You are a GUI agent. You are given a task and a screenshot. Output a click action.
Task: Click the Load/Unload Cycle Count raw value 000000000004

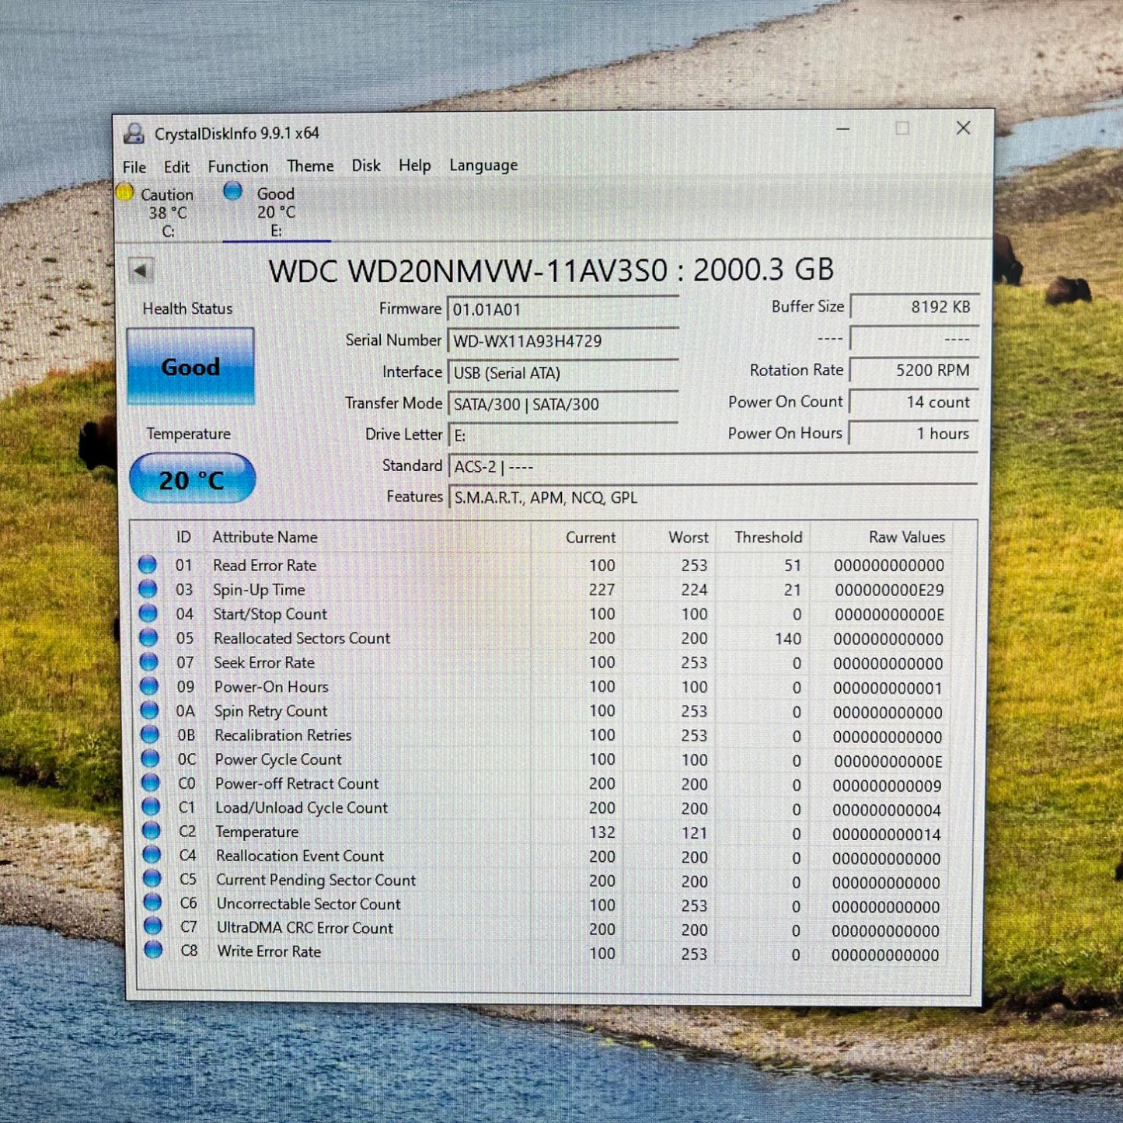pos(887,810)
